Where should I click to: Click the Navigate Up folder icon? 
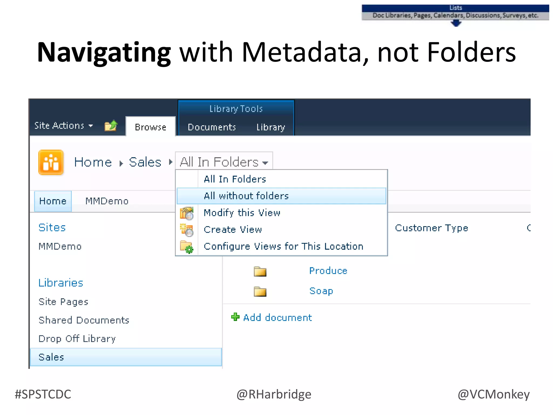[x=111, y=126]
